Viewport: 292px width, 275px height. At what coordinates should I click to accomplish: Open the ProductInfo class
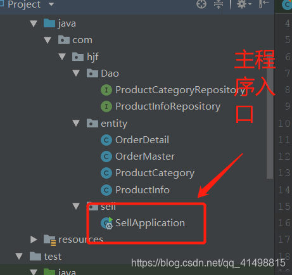point(143,190)
